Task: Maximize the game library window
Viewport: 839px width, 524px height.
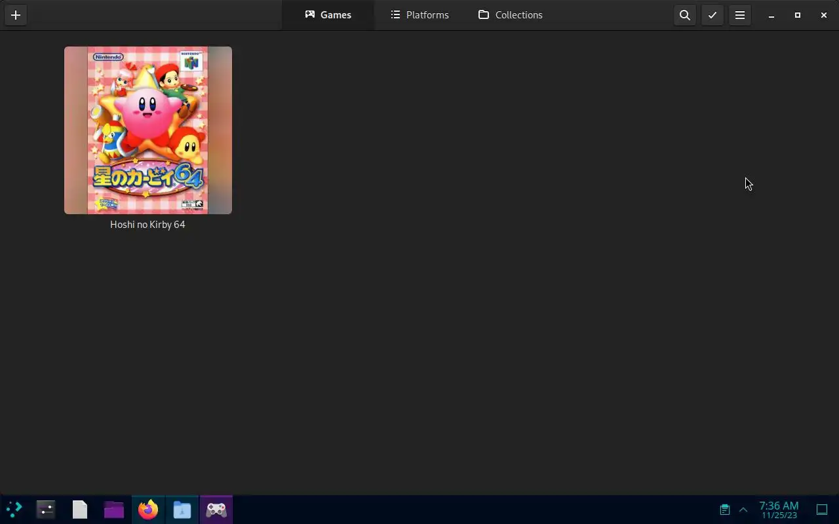Action: point(798,15)
